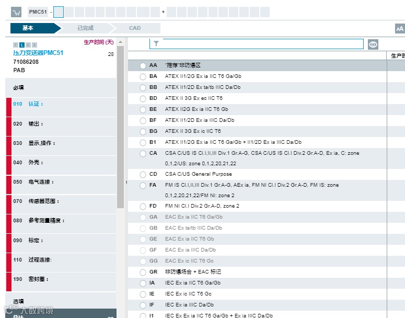Image resolution: width=405 pixels, height=318 pixels.
Task: Click the 生产时间 (天) label
Action: point(99,42)
